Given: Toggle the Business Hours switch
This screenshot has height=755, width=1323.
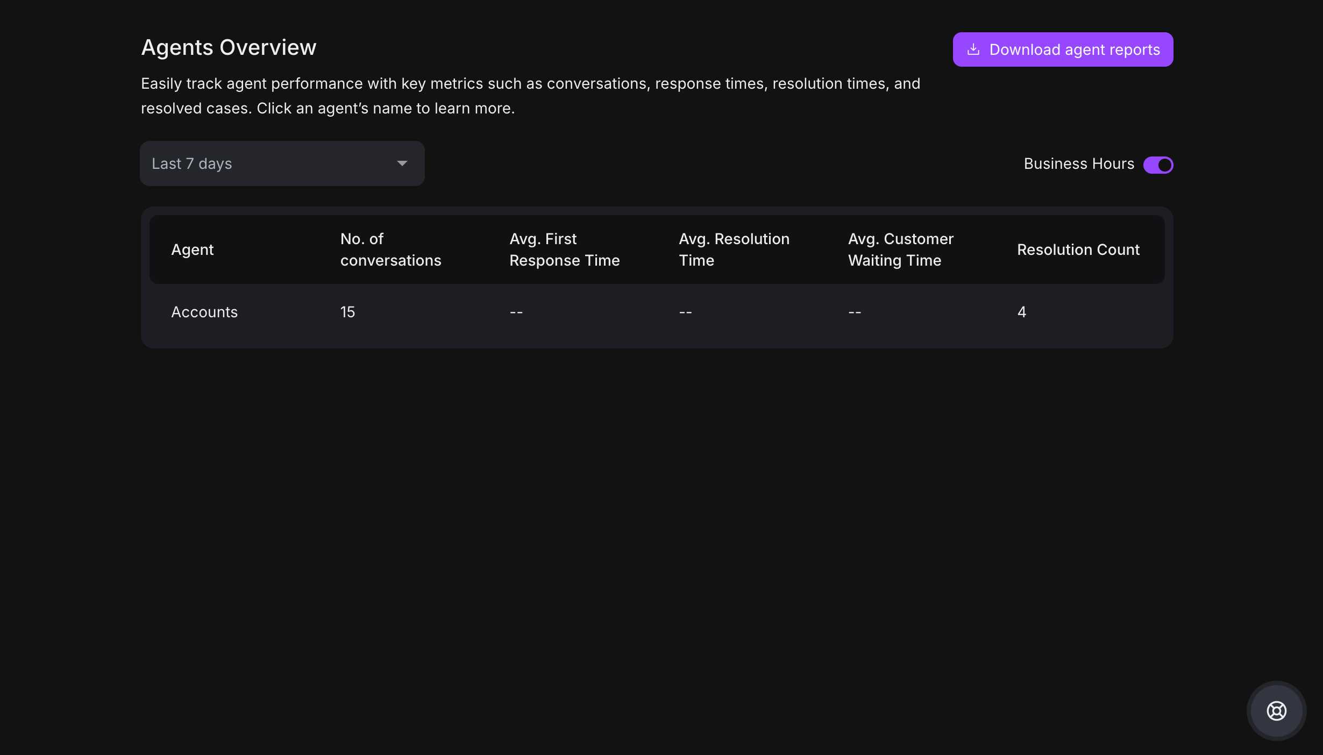Looking at the screenshot, I should (1158, 165).
